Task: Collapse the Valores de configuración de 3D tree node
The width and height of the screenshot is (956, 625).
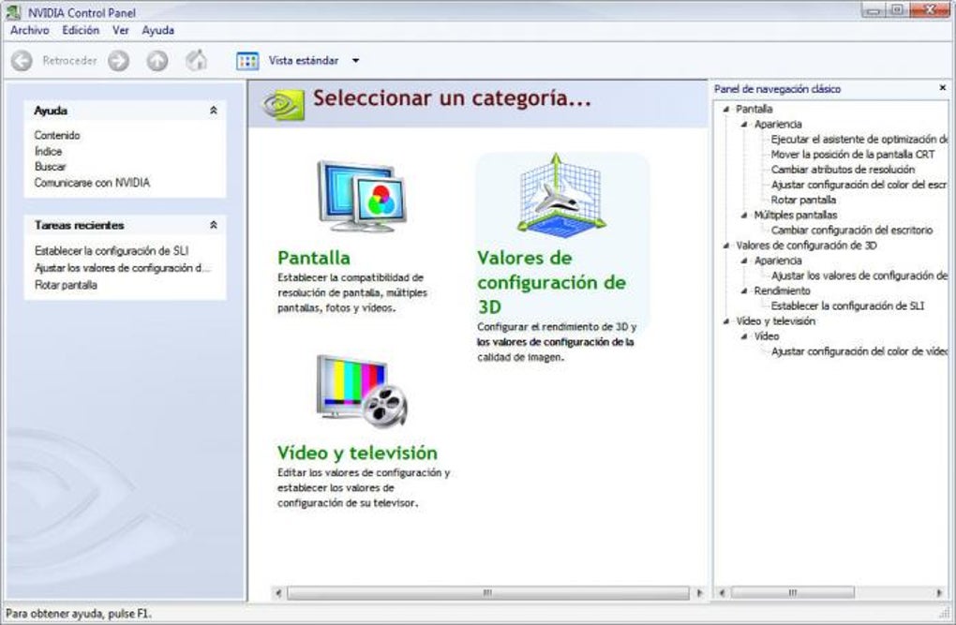Action: click(726, 246)
